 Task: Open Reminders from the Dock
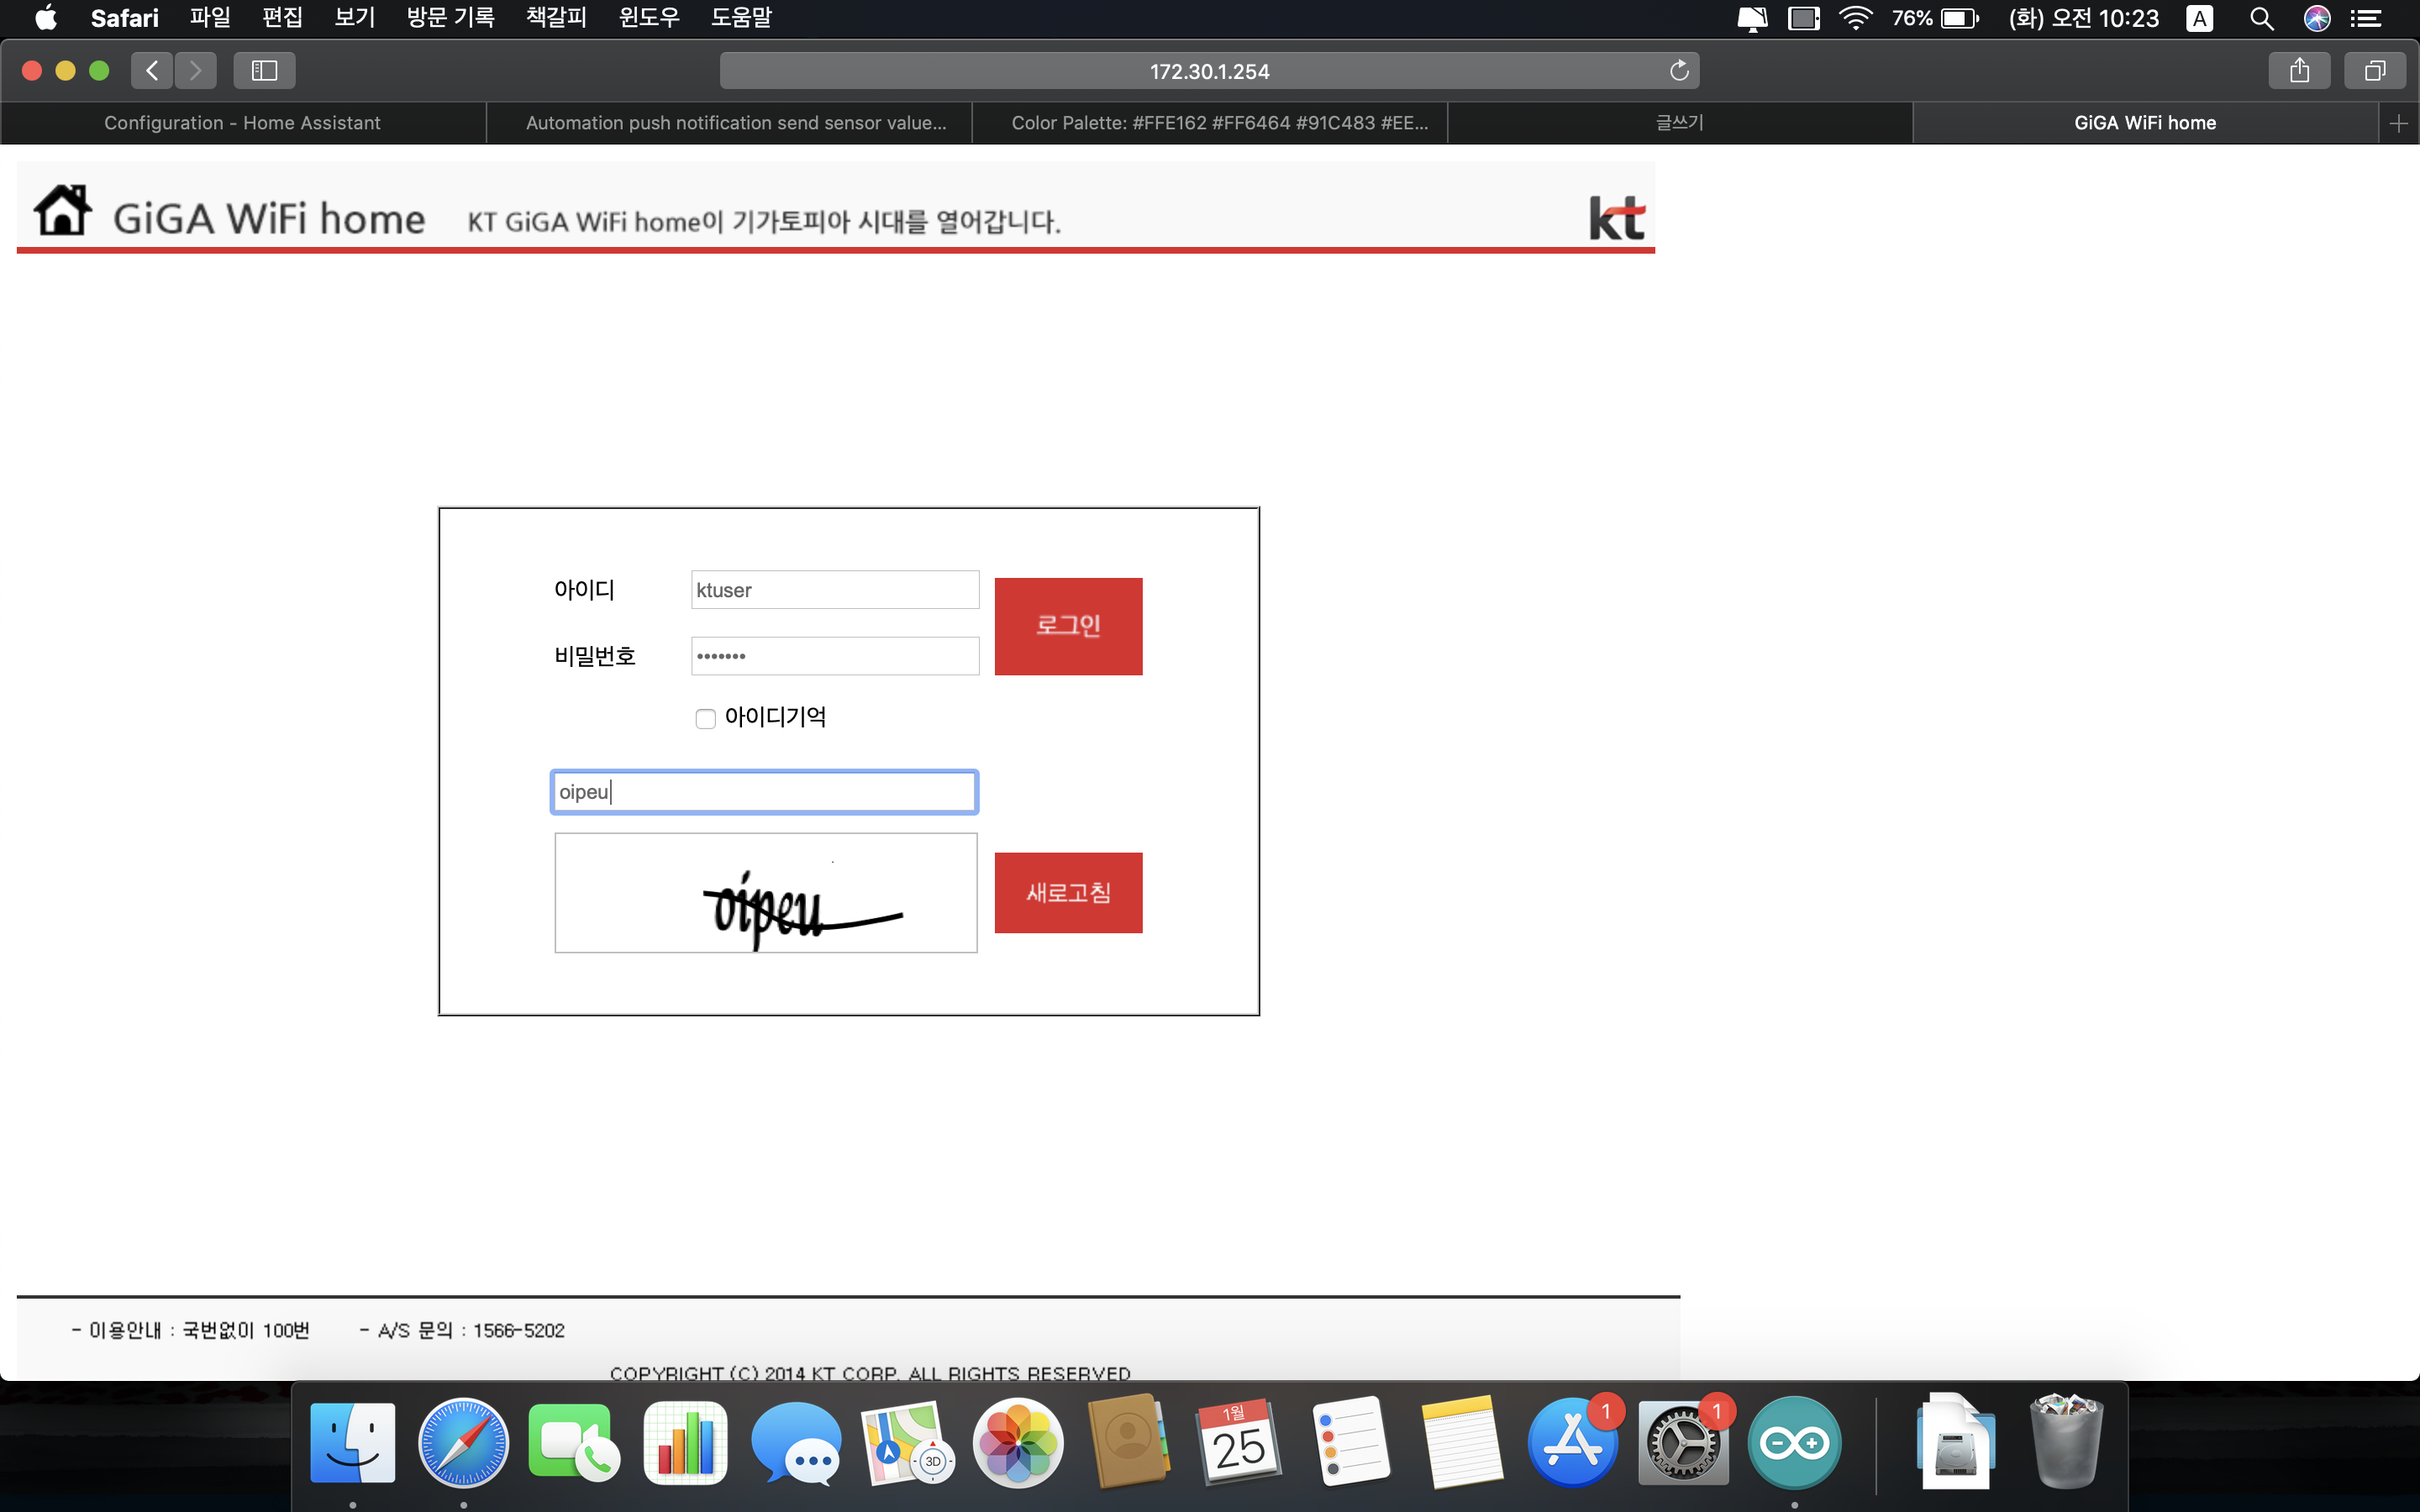point(1351,1442)
